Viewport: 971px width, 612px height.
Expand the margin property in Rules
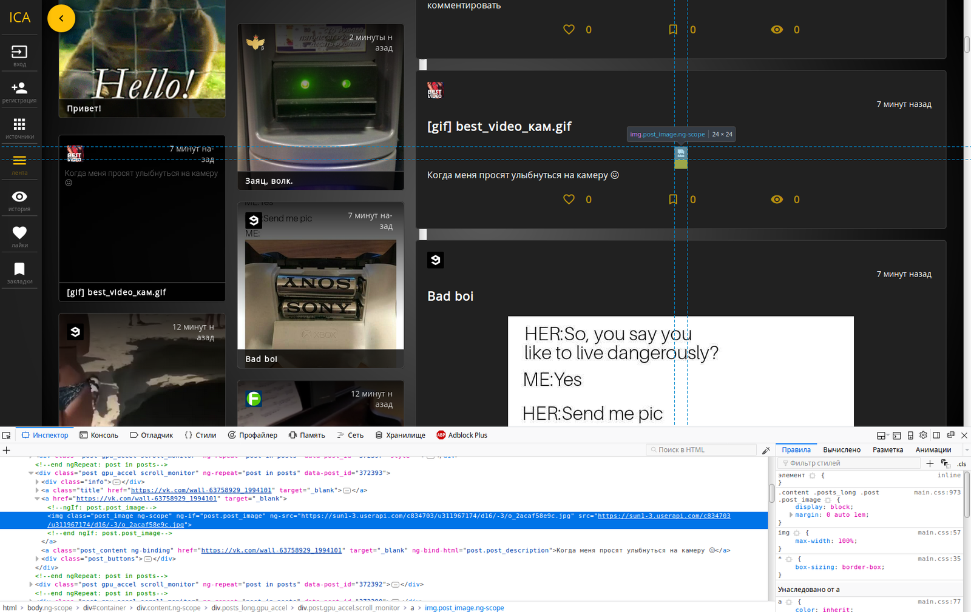[791, 515]
